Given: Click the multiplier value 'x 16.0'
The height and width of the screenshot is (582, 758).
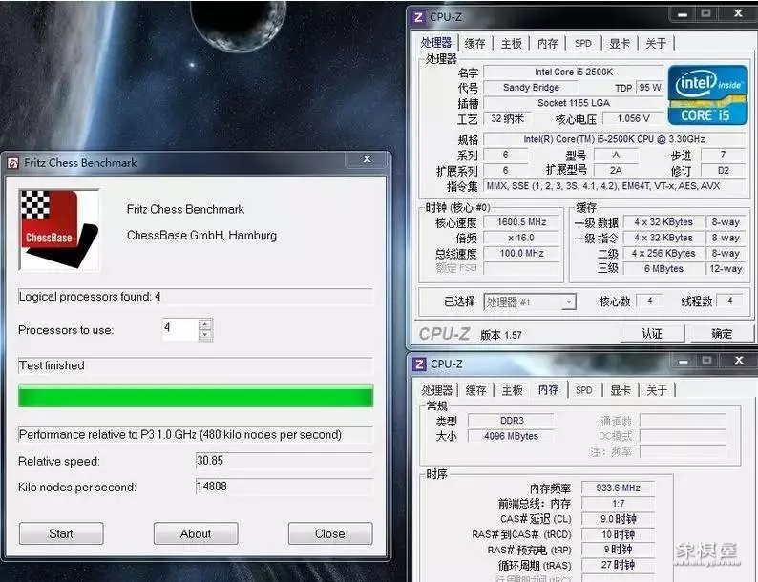Looking at the screenshot, I should pos(521,238).
